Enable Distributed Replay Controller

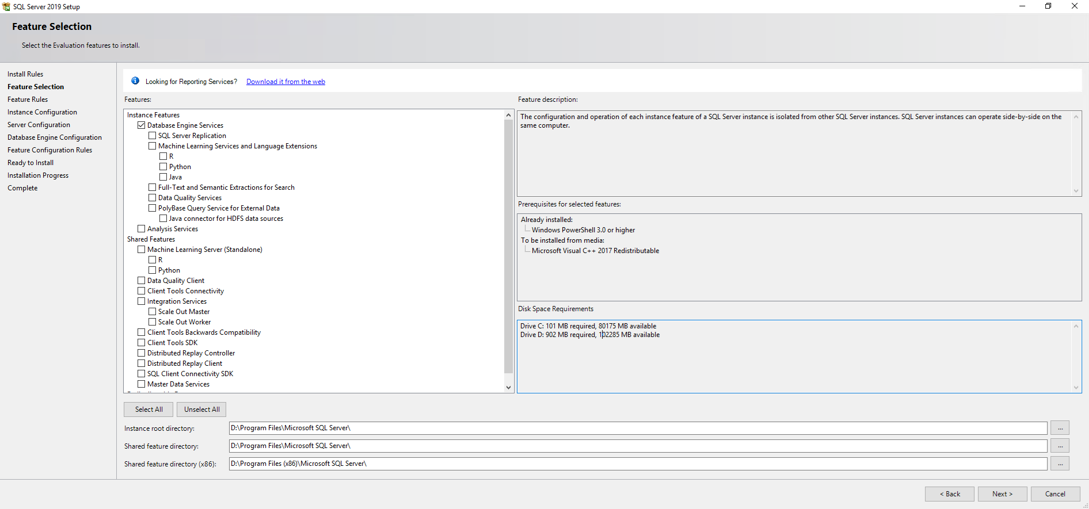click(x=141, y=353)
